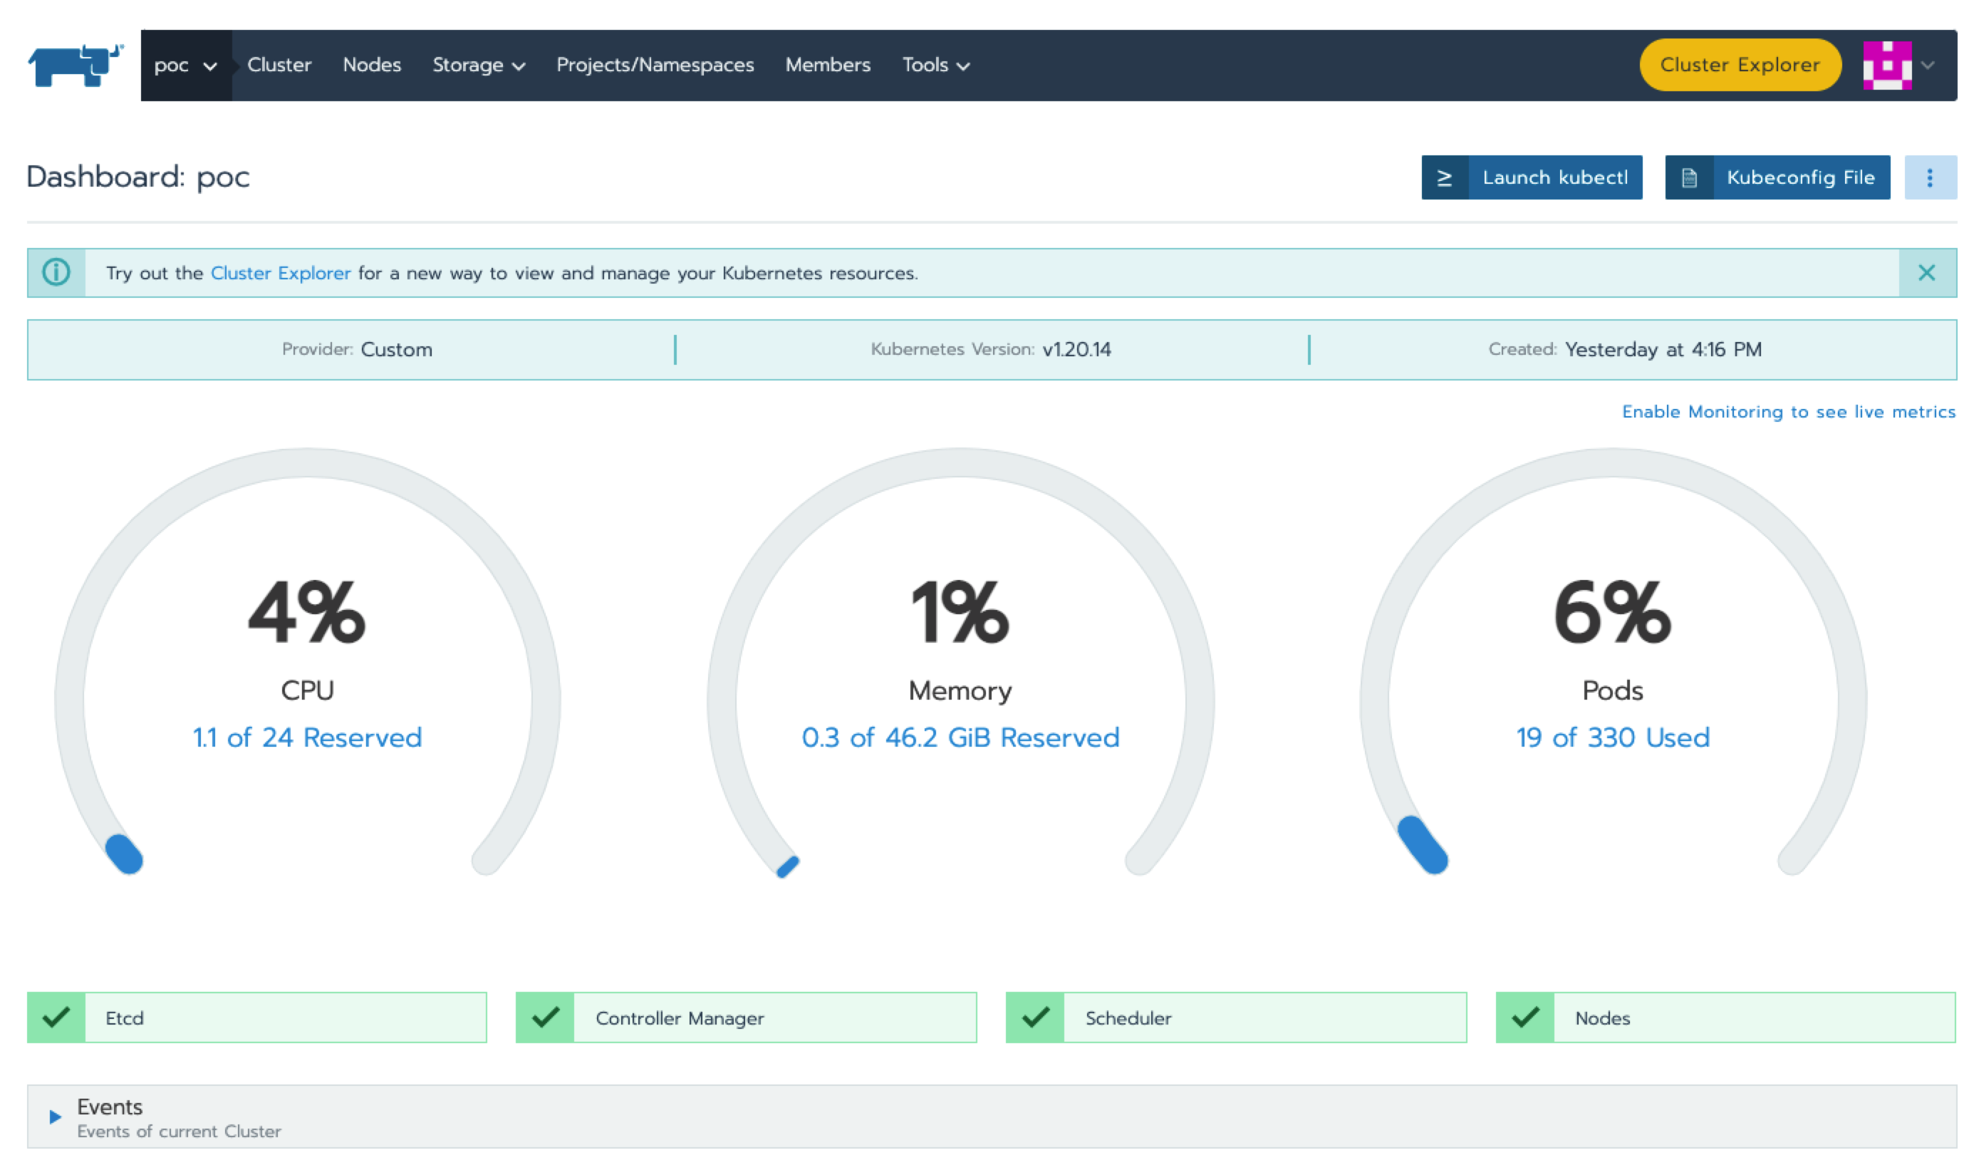Dismiss the Cluster Explorer banner
The height and width of the screenshot is (1160, 1969).
pyautogui.click(x=1926, y=273)
